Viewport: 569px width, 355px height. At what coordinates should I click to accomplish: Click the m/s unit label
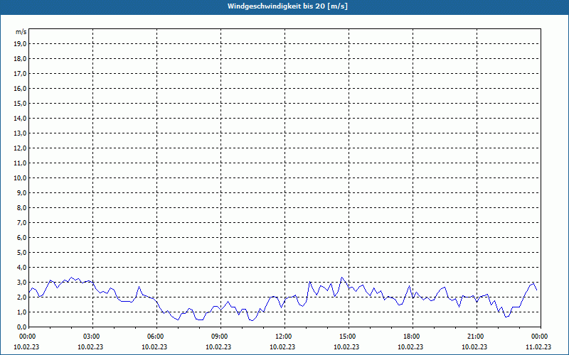21,32
